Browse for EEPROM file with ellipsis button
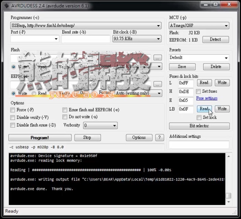 click(x=158, y=84)
